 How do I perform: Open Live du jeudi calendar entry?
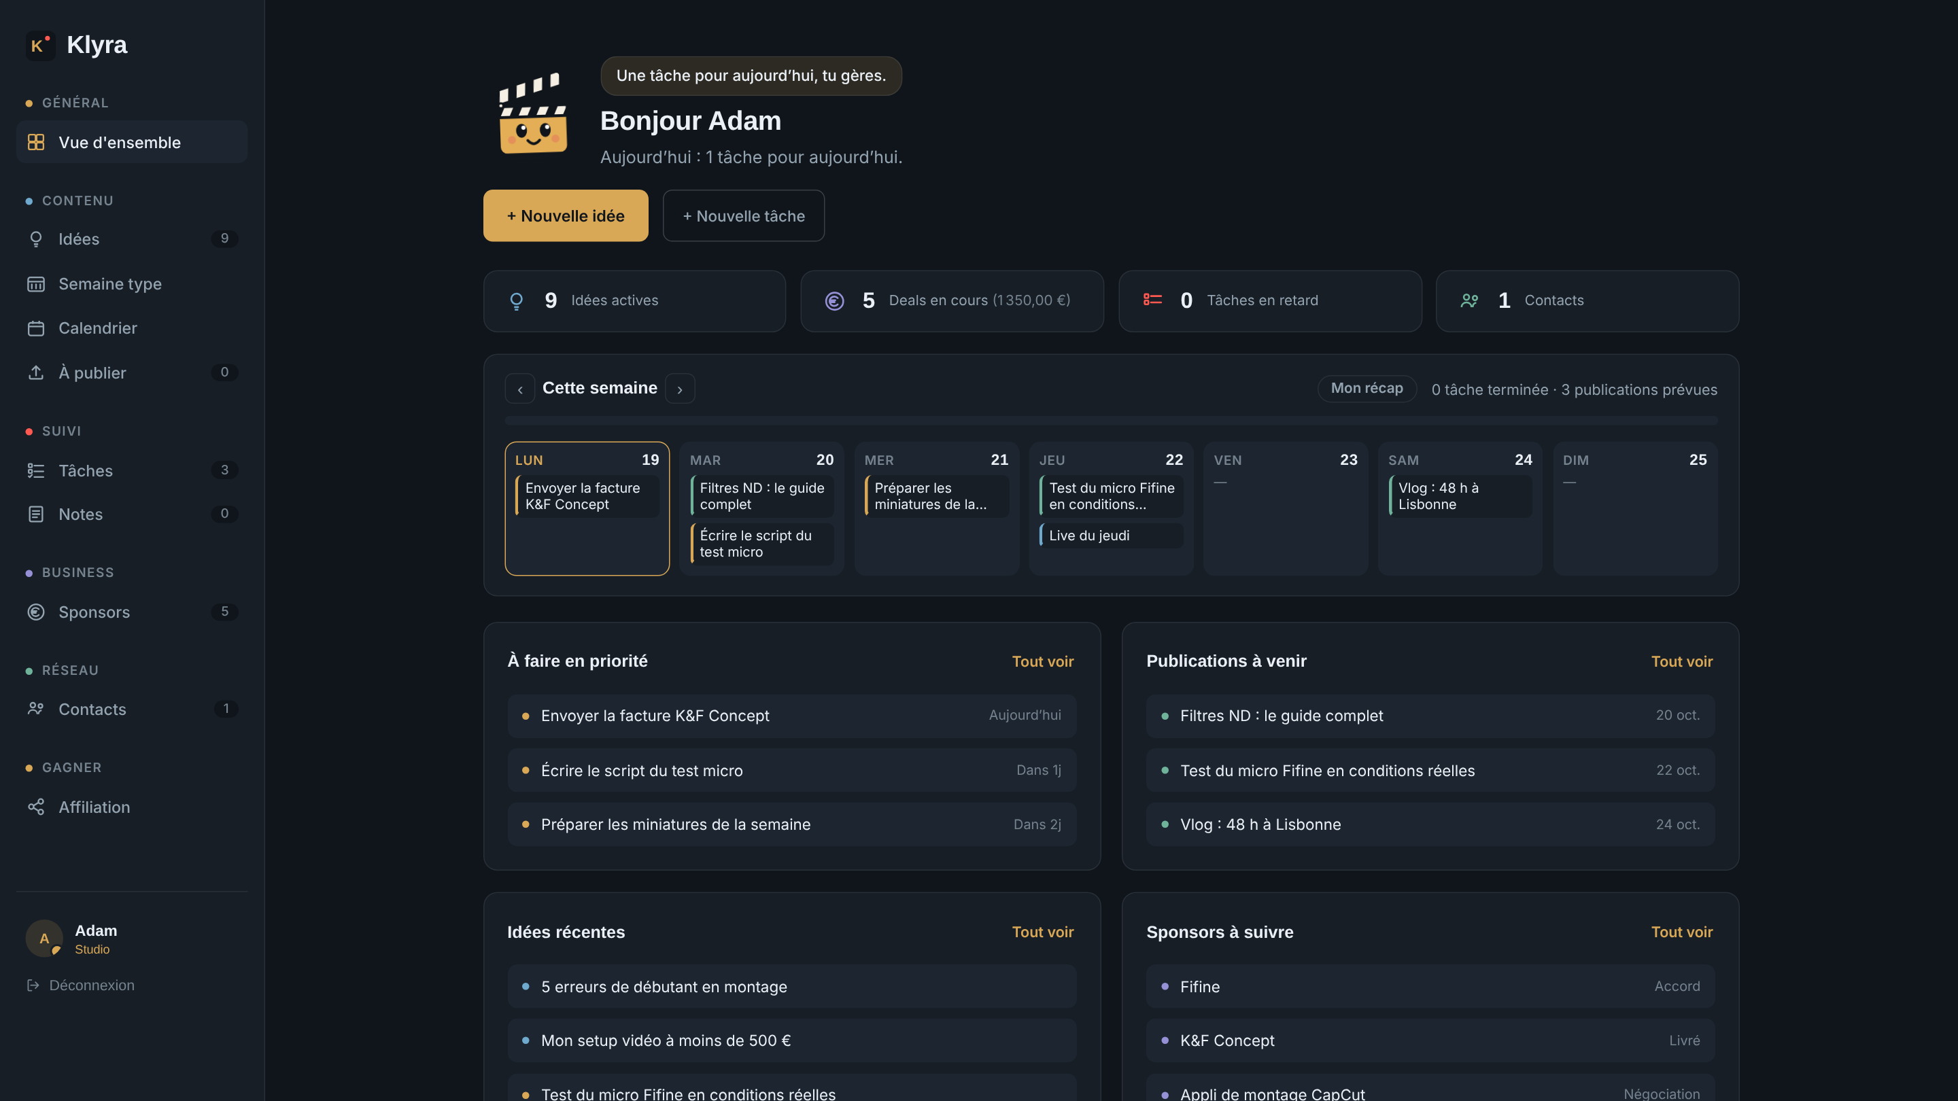coord(1112,535)
